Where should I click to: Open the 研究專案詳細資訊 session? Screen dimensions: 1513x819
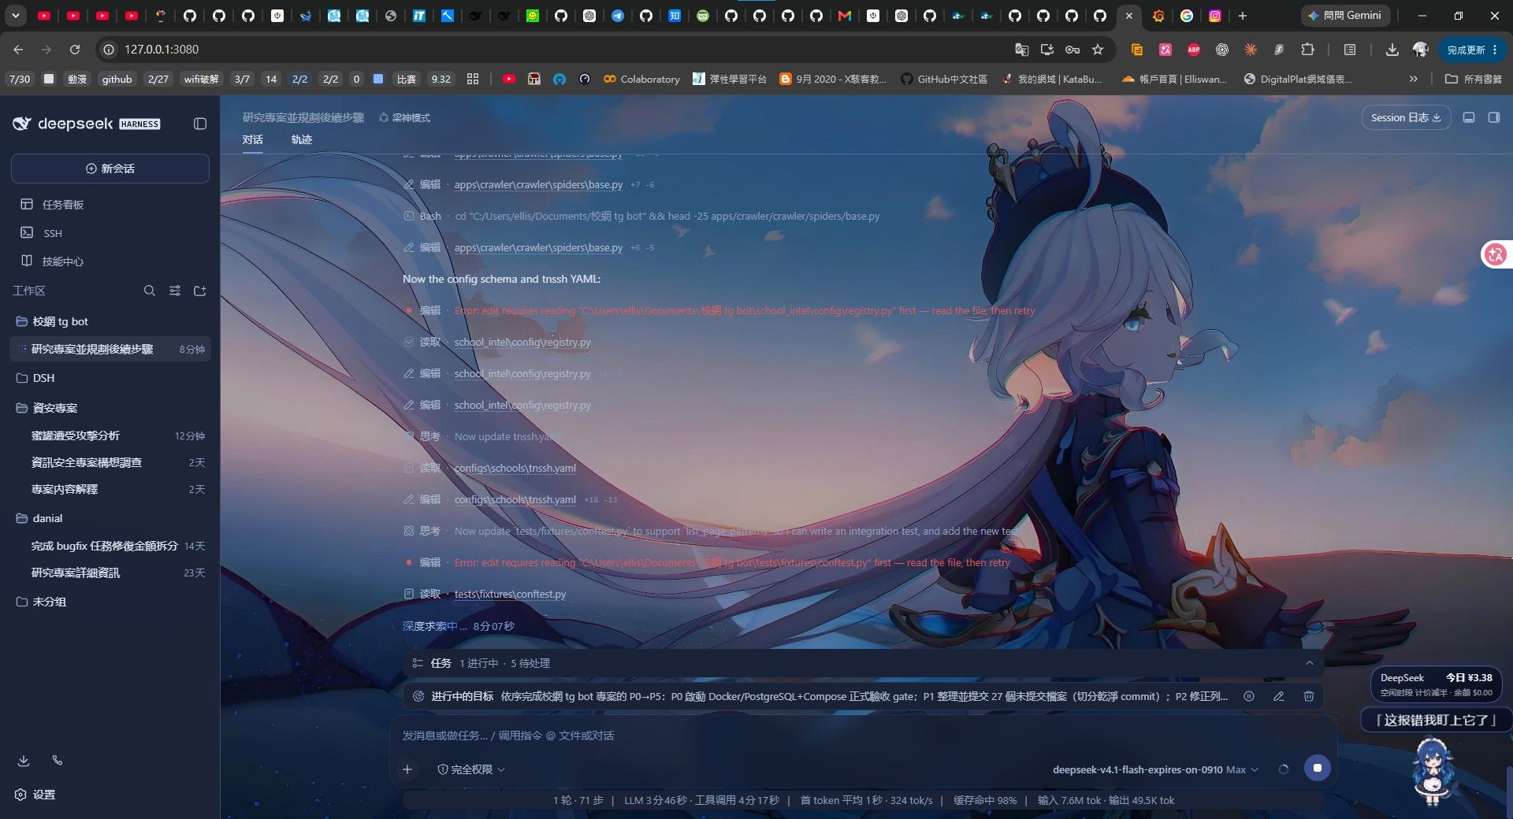(110, 573)
